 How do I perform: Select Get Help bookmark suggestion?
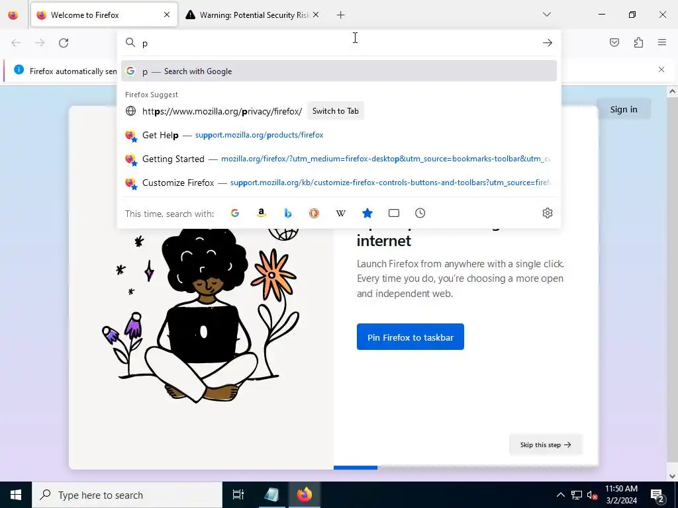coord(339,135)
